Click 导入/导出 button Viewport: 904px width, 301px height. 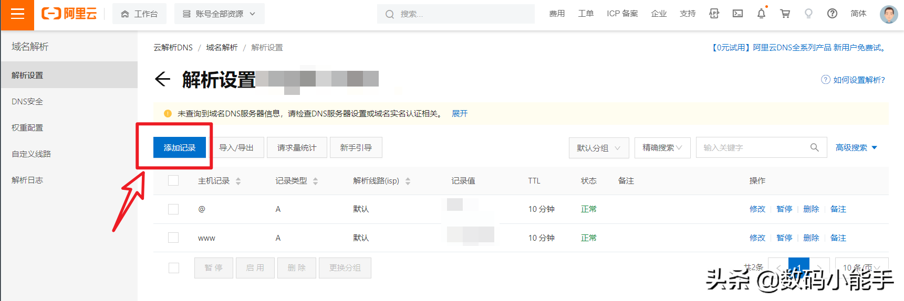point(236,147)
